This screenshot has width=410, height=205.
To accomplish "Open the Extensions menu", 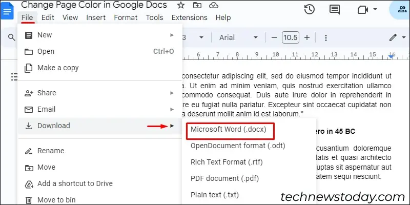I will tap(190, 17).
